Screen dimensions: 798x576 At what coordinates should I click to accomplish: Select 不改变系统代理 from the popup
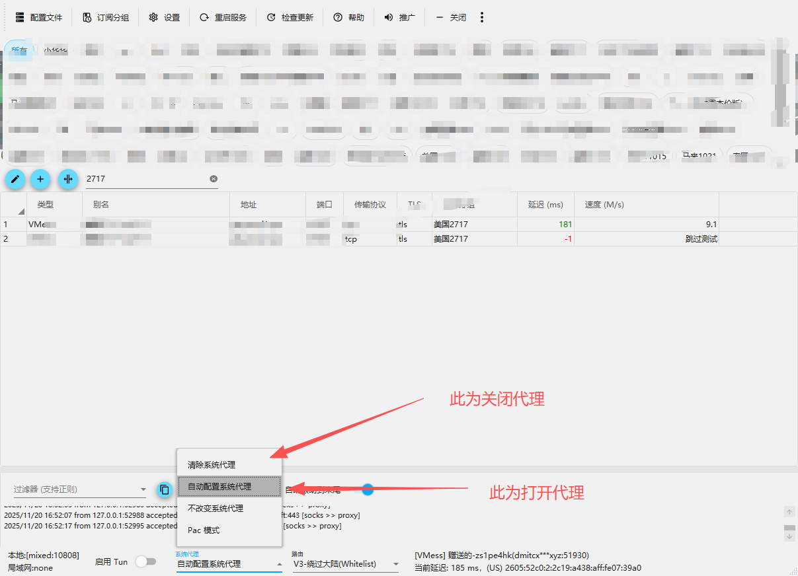pos(229,509)
